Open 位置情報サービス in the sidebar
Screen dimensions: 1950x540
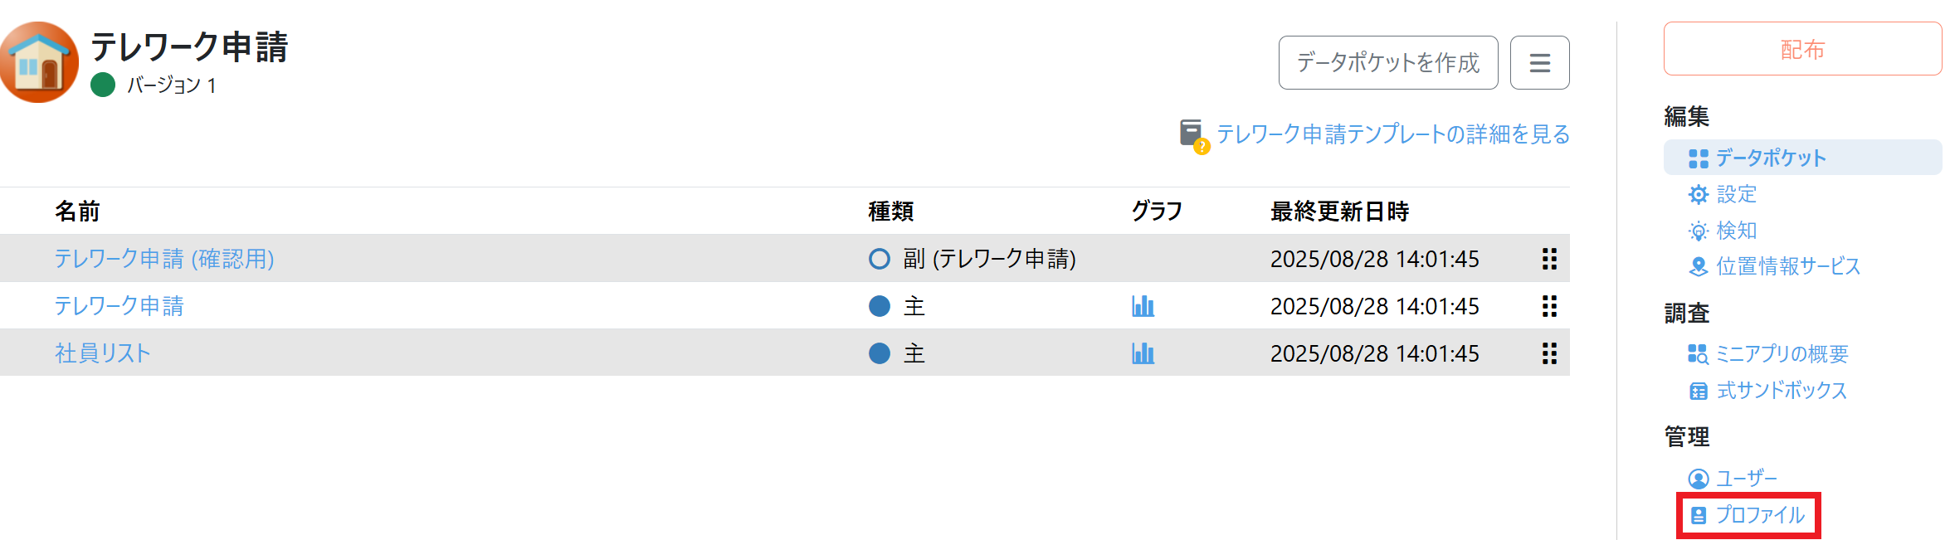coord(1787,266)
